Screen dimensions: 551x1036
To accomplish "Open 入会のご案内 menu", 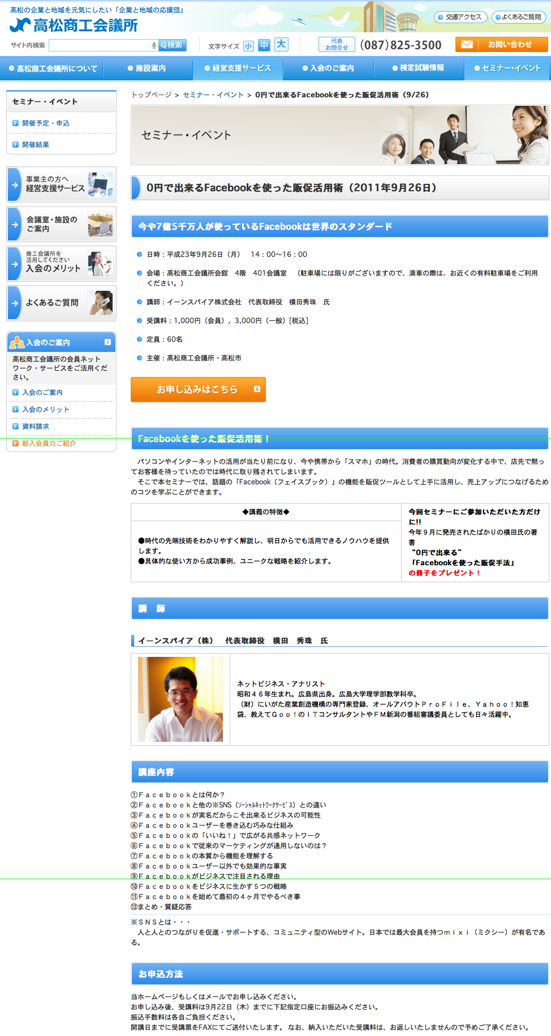I will [x=328, y=68].
